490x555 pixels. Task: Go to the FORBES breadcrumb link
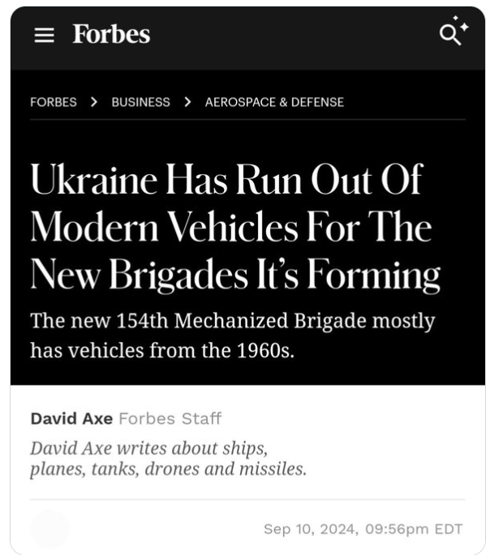(x=54, y=102)
